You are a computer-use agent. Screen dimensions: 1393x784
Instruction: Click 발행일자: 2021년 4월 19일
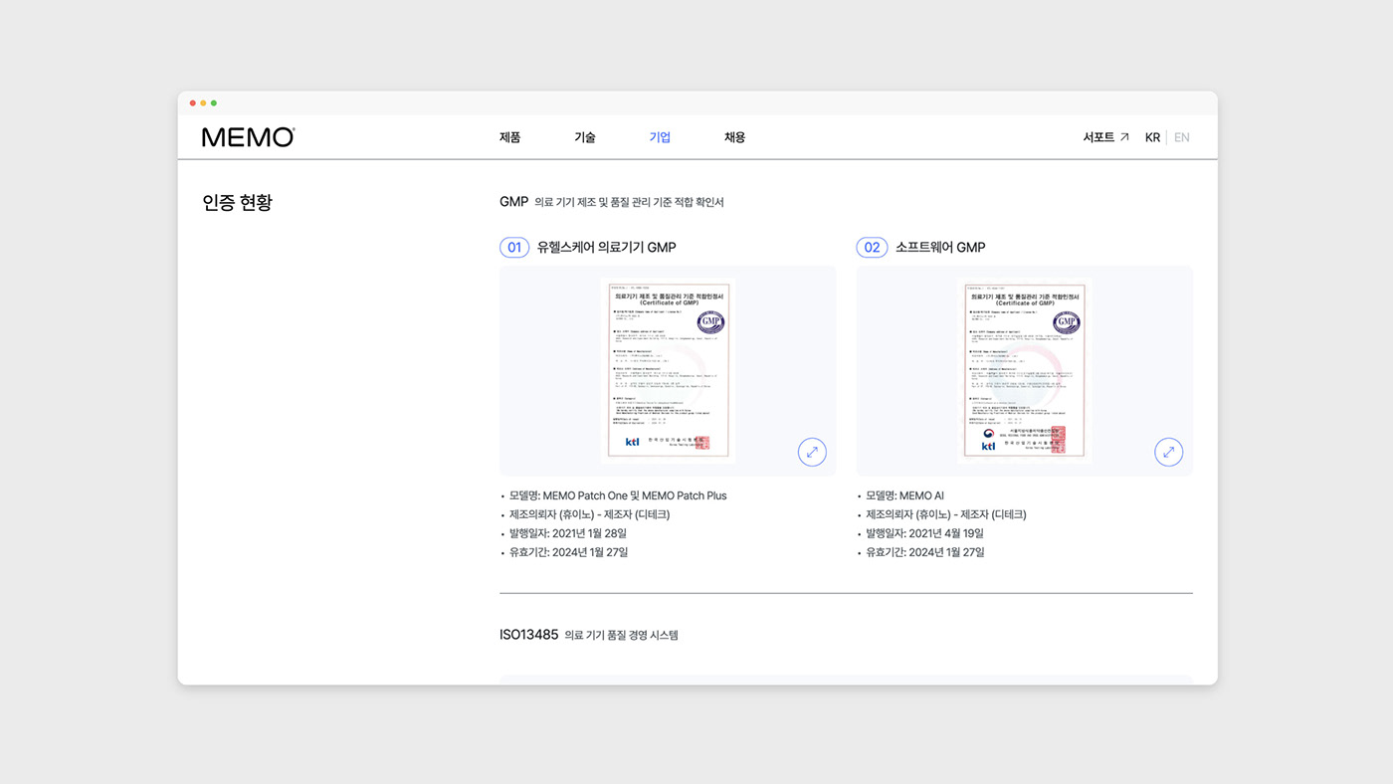(924, 533)
